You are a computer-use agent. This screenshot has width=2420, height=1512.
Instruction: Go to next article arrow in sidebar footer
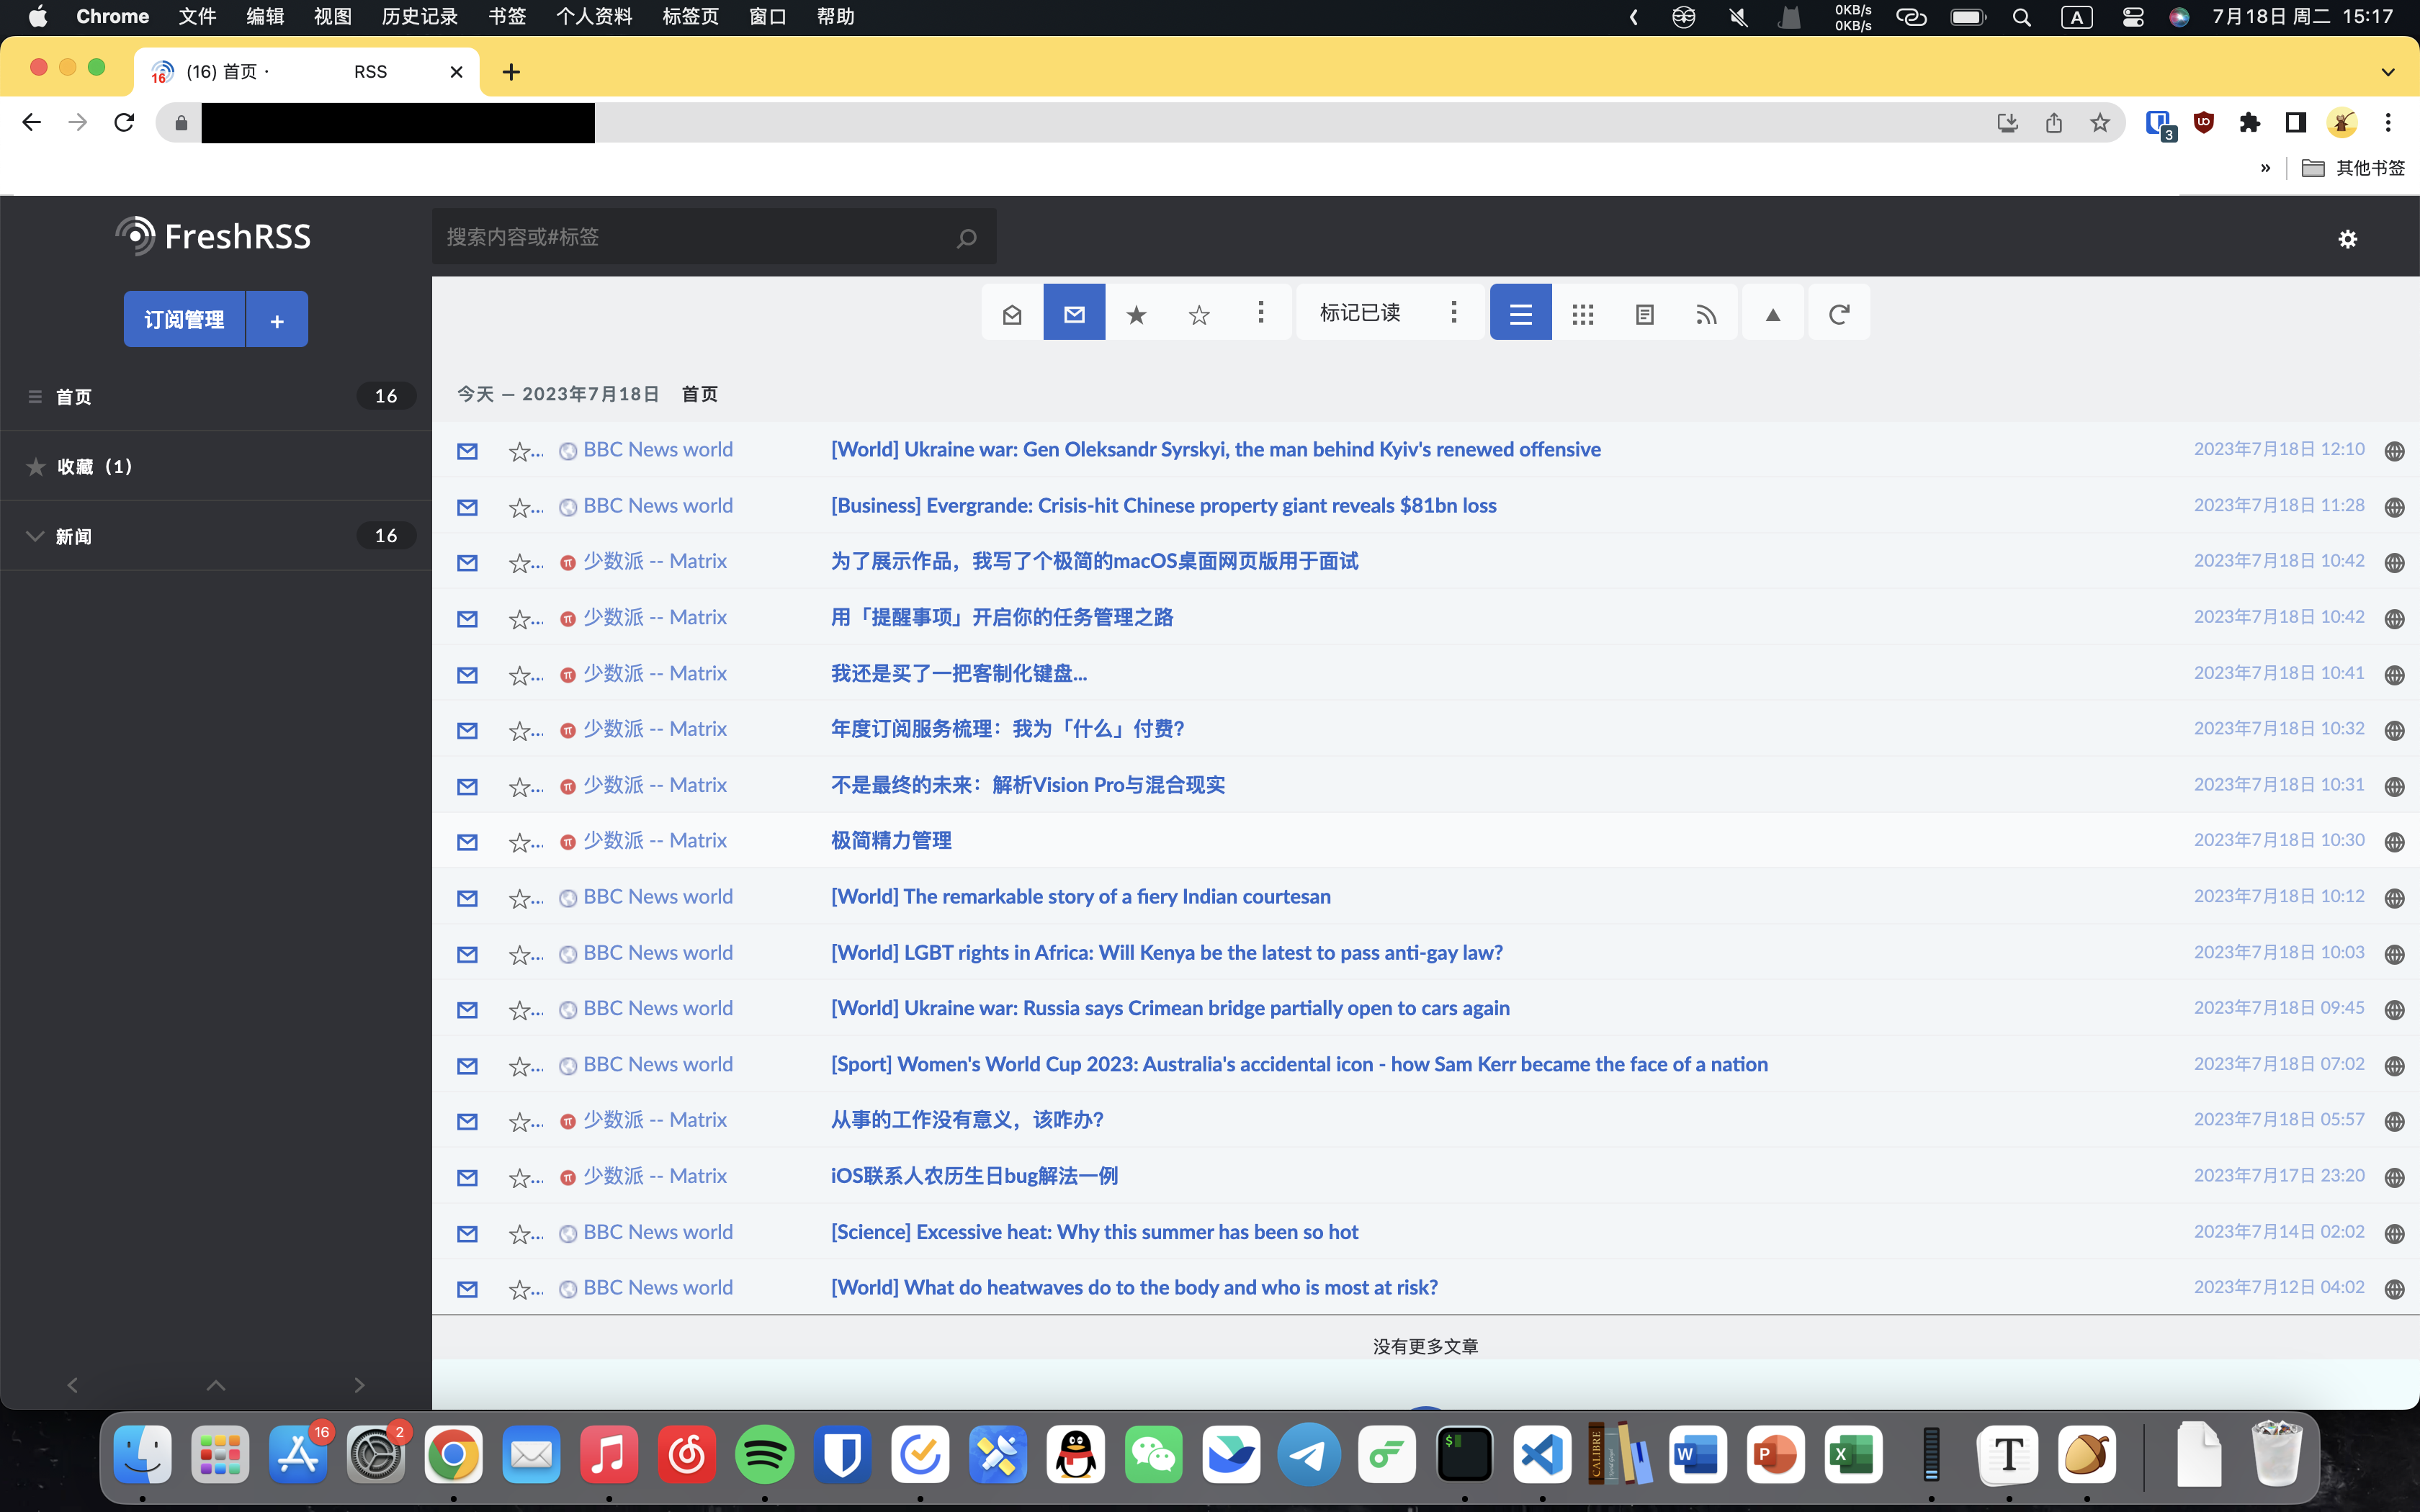360,1385
